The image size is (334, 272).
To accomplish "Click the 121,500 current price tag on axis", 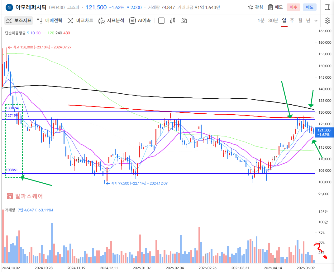I will pos(324,132).
